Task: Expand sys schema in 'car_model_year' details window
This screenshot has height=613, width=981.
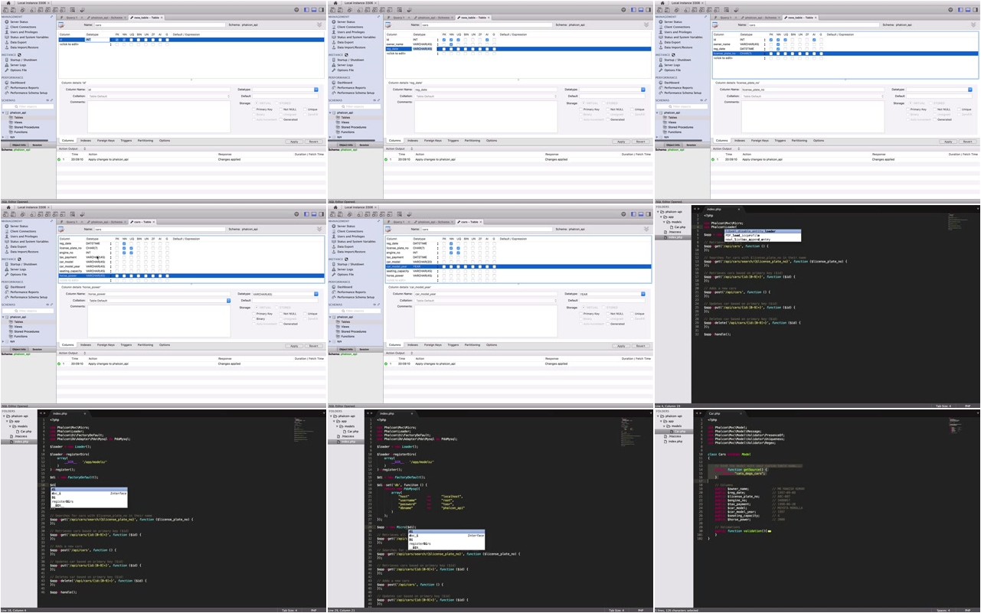Action: 331,341
